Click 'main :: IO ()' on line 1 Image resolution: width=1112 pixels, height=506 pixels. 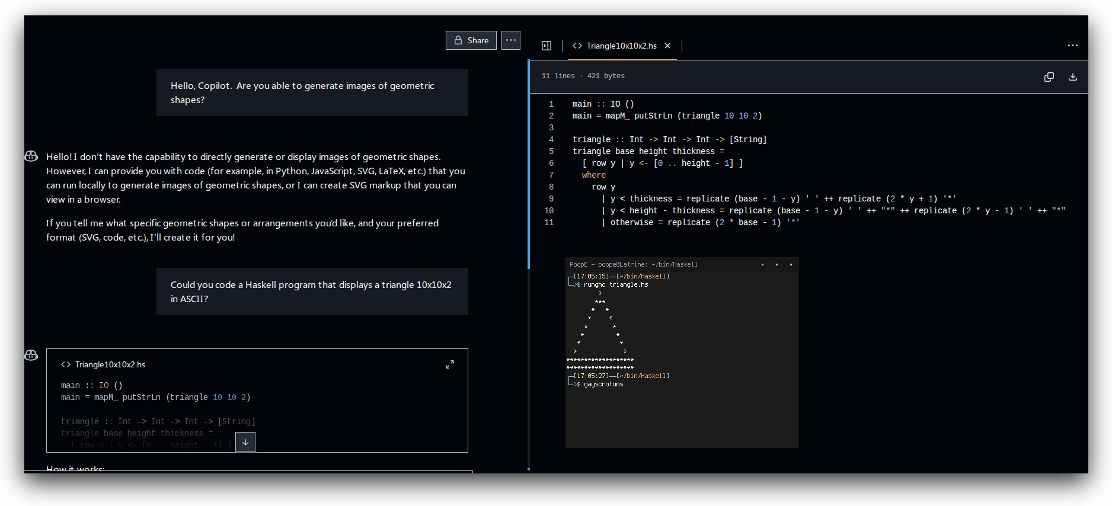coord(603,104)
